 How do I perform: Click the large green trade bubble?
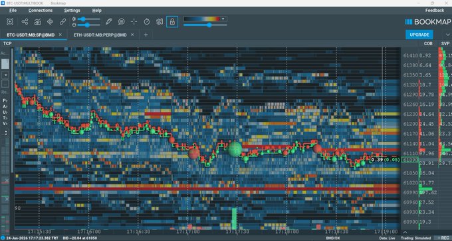235,149
